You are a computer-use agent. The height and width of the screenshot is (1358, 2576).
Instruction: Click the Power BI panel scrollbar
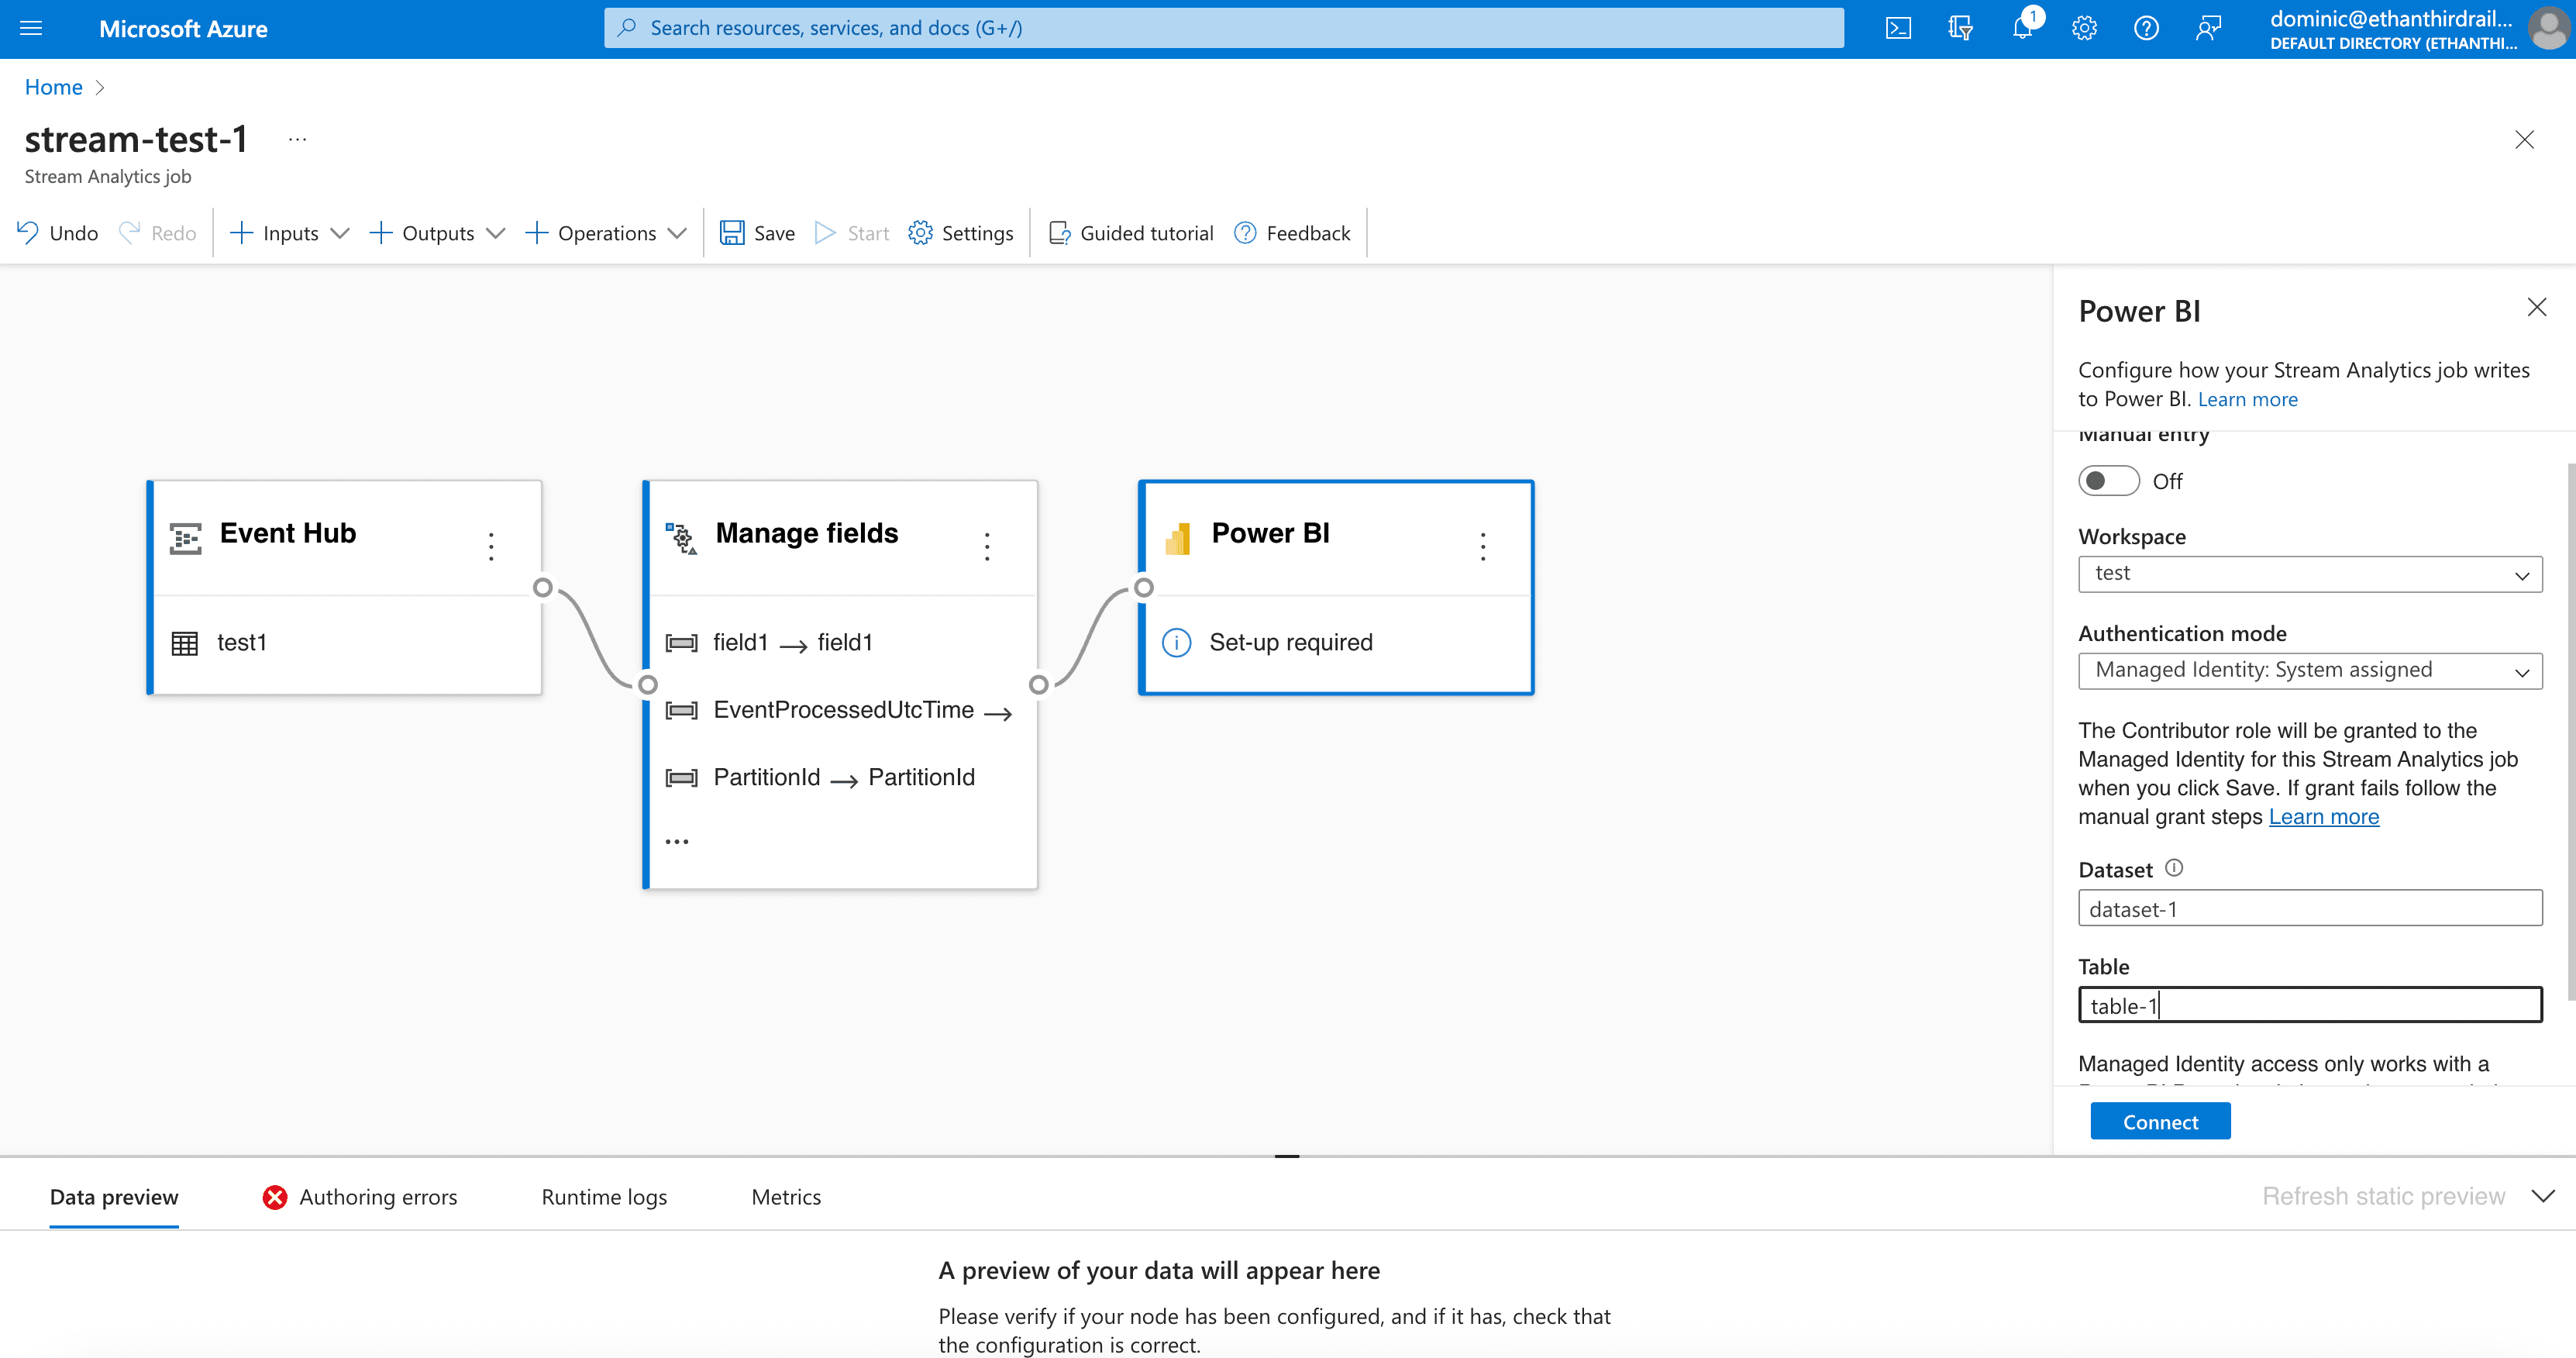(2571, 731)
